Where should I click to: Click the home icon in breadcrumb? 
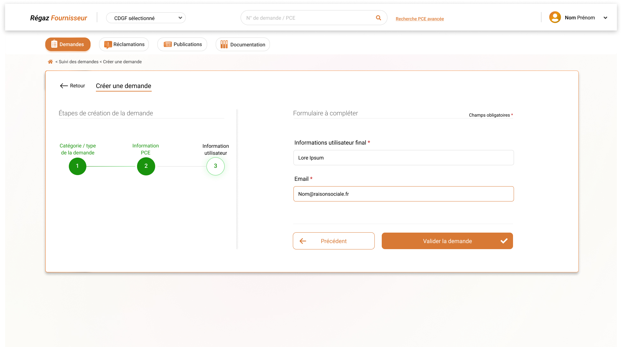pyautogui.click(x=50, y=62)
